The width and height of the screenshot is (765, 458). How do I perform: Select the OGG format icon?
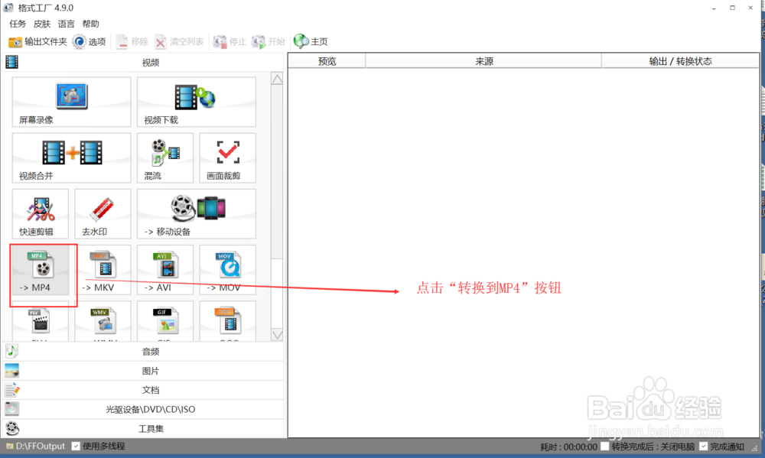pos(228,321)
